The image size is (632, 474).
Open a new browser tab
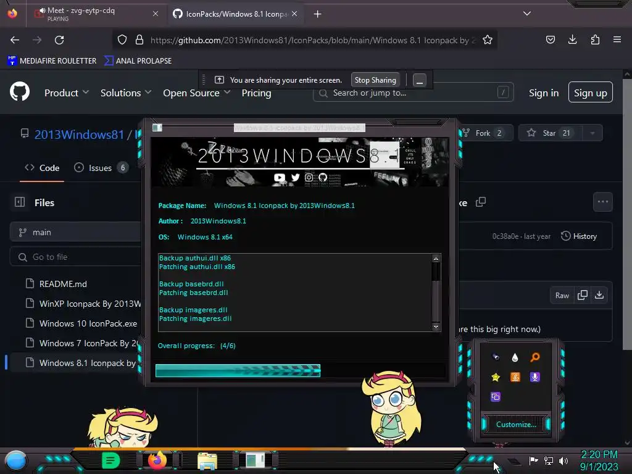pos(318,14)
